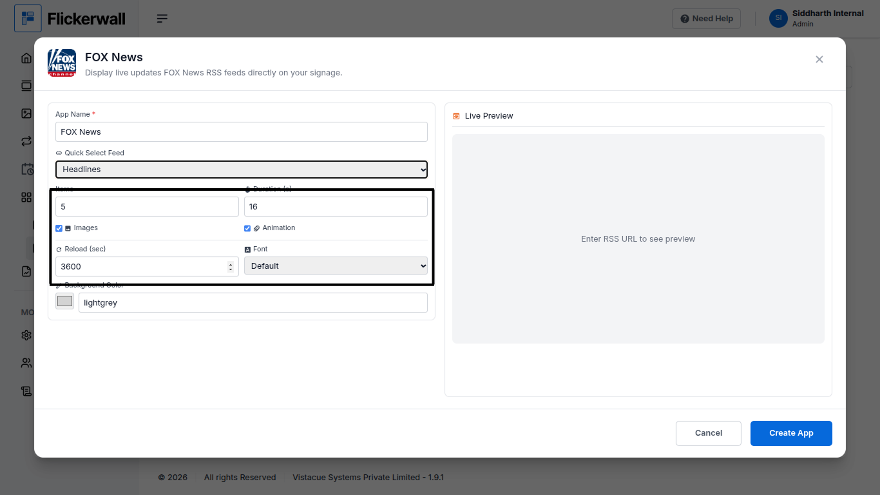
Task: Click the Flickerwall logo
Action: [70, 19]
